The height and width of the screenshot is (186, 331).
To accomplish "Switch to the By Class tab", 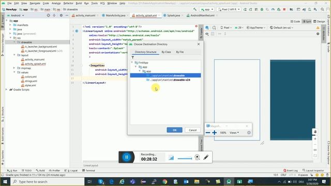I will point(167,52).
